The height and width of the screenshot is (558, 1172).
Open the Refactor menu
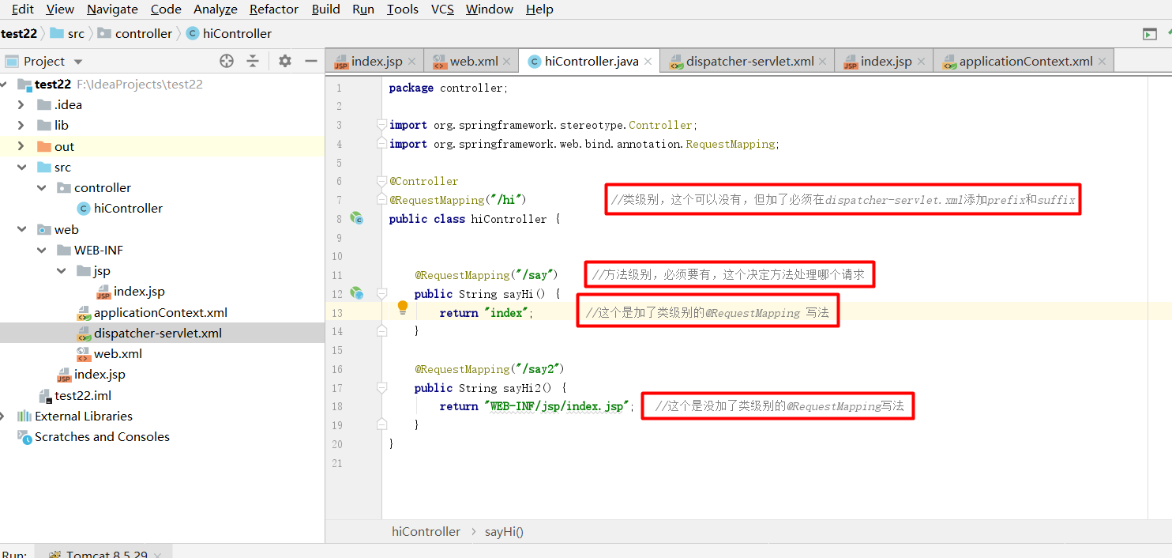coord(273,9)
